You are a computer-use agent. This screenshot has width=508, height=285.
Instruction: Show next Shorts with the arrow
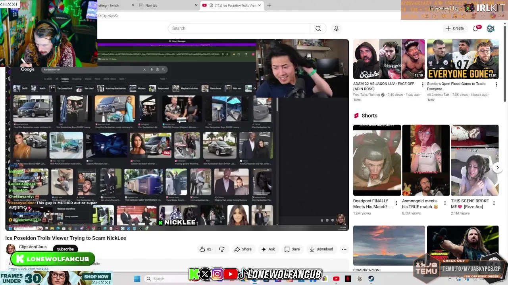(498, 168)
